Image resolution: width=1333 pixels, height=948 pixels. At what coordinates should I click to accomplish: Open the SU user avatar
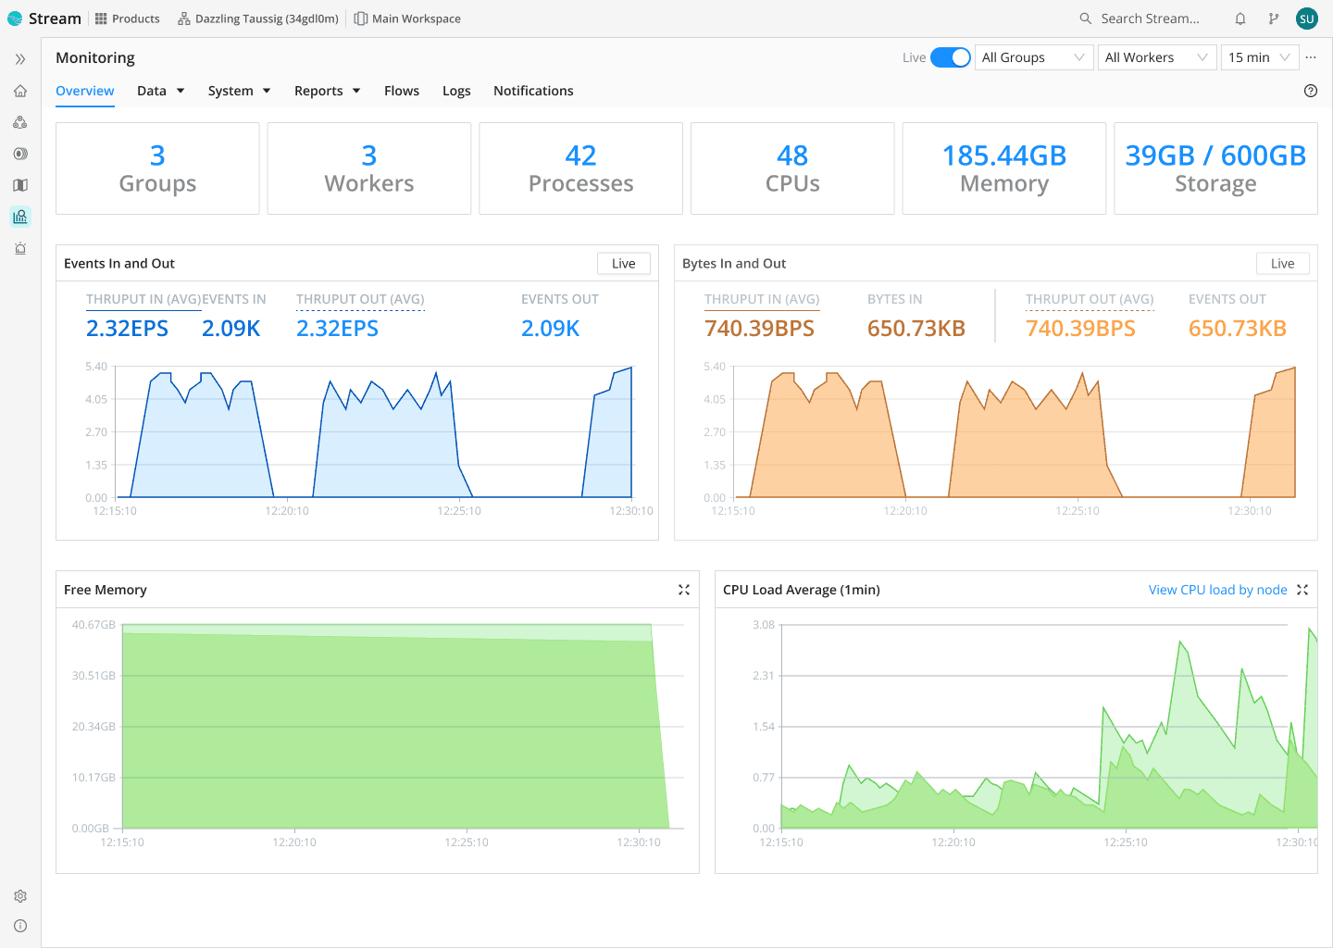click(1307, 19)
